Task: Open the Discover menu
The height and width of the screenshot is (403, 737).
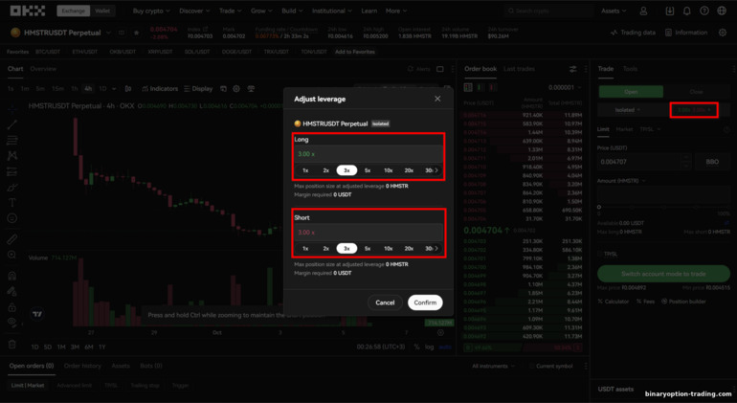Action: 194,11
